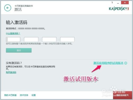
Task: Open the '设置' settings link
Action: (x=34, y=95)
